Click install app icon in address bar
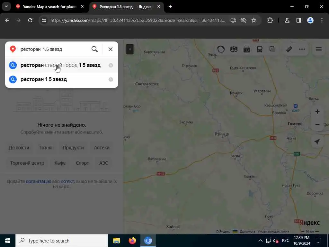The height and width of the screenshot is (247, 329). click(x=233, y=20)
